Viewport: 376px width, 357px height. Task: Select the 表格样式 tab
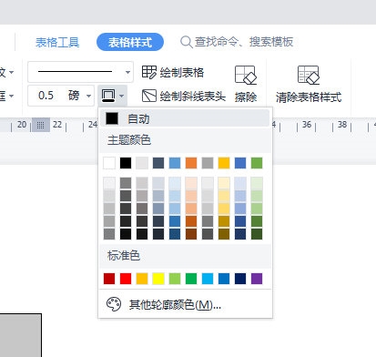point(130,42)
